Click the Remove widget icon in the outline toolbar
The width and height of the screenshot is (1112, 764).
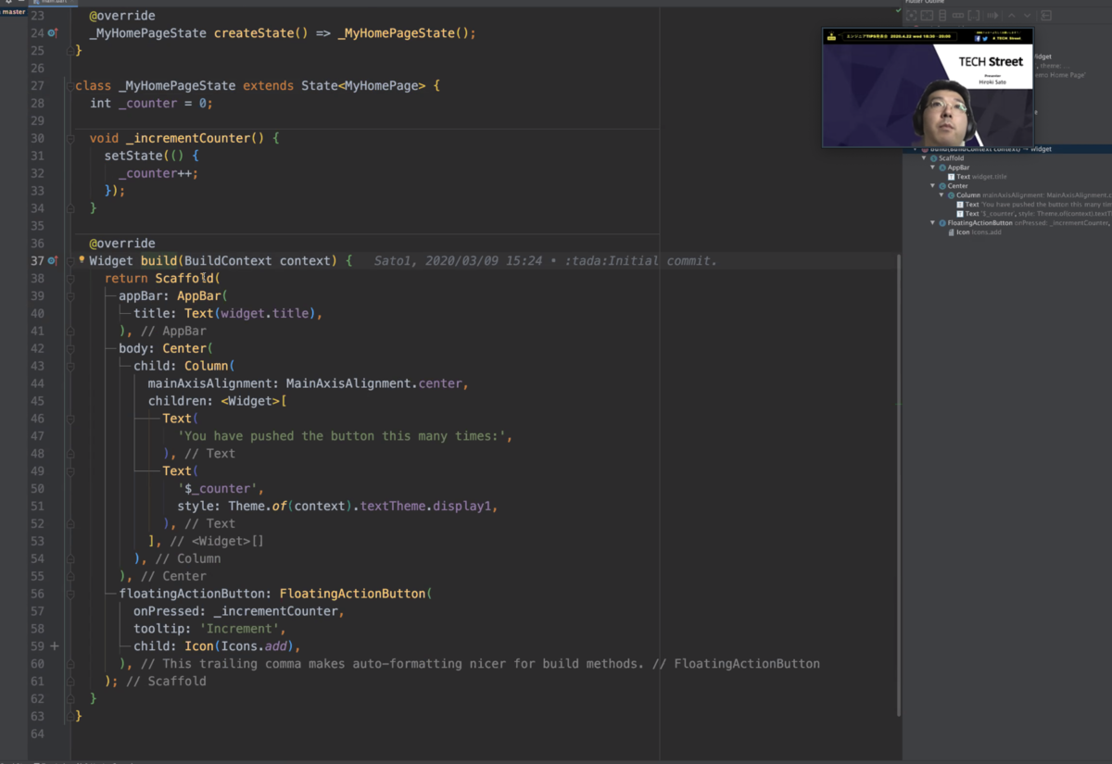(1046, 15)
